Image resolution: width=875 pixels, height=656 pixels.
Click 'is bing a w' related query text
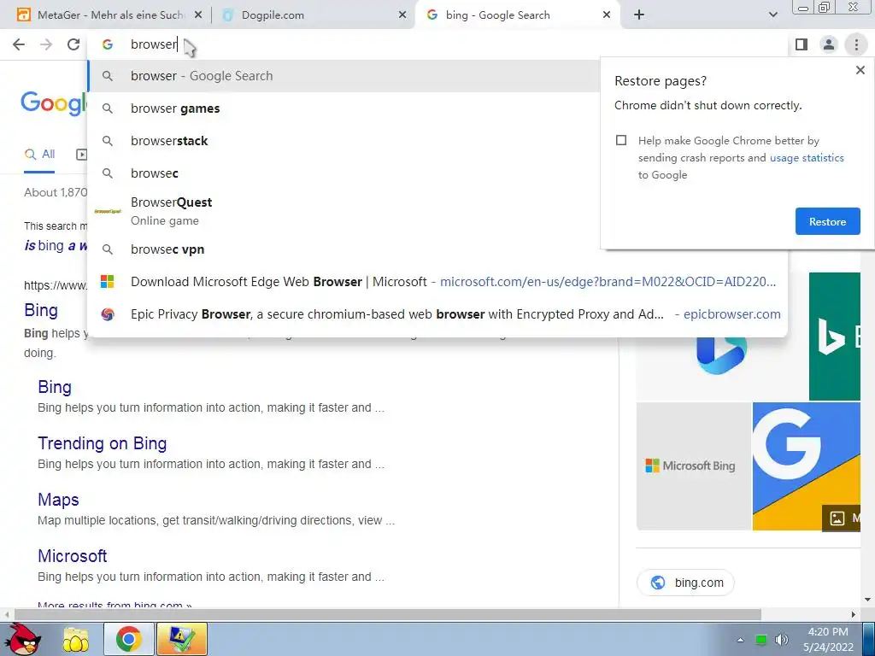coord(56,245)
